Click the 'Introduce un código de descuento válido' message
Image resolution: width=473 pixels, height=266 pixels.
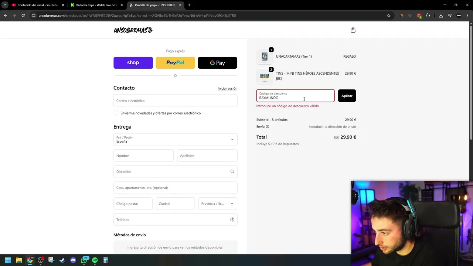click(x=287, y=106)
